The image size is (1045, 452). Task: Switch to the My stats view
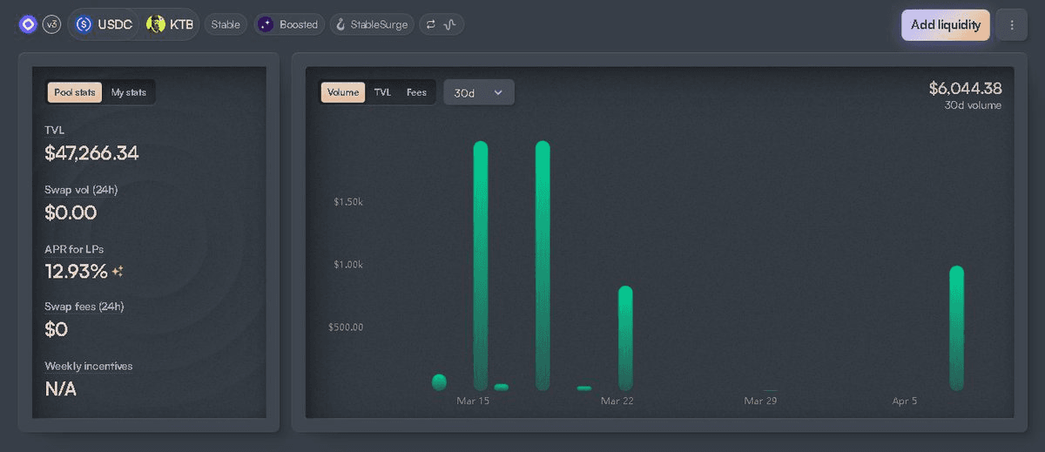(x=129, y=92)
